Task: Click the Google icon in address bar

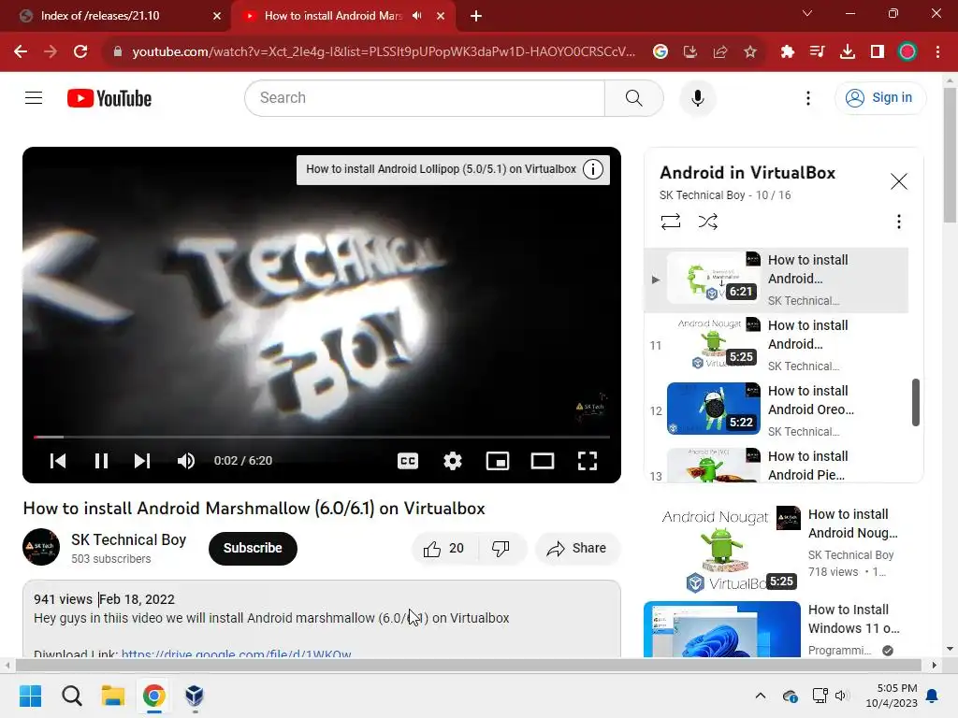Action: coord(660,52)
